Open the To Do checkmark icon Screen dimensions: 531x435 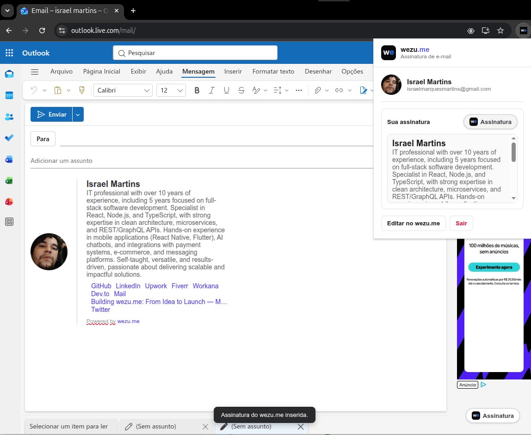point(9,138)
